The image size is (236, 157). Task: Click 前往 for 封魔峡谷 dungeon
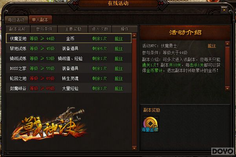119,88
